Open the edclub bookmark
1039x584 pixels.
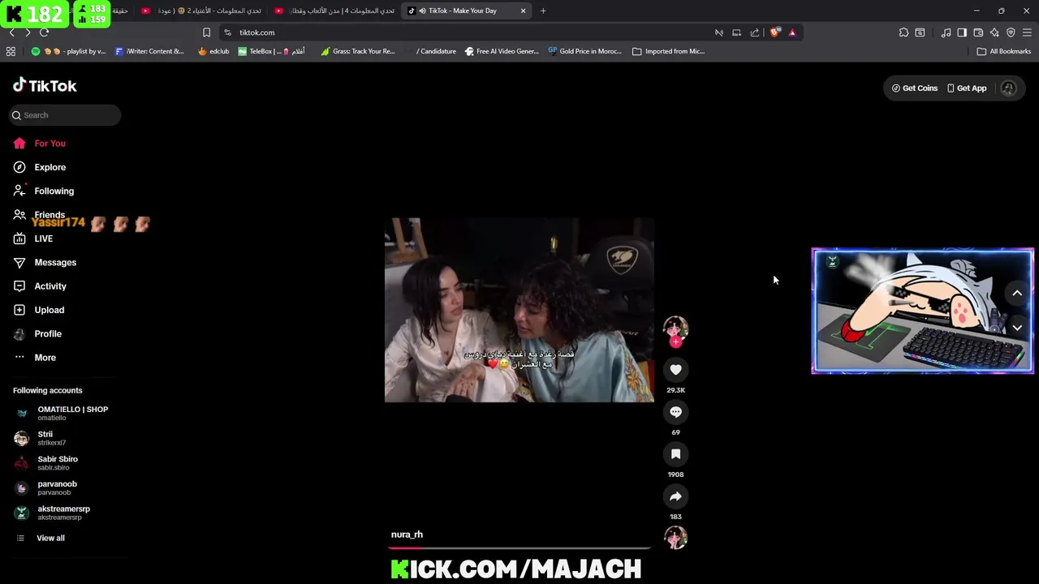[x=213, y=51]
